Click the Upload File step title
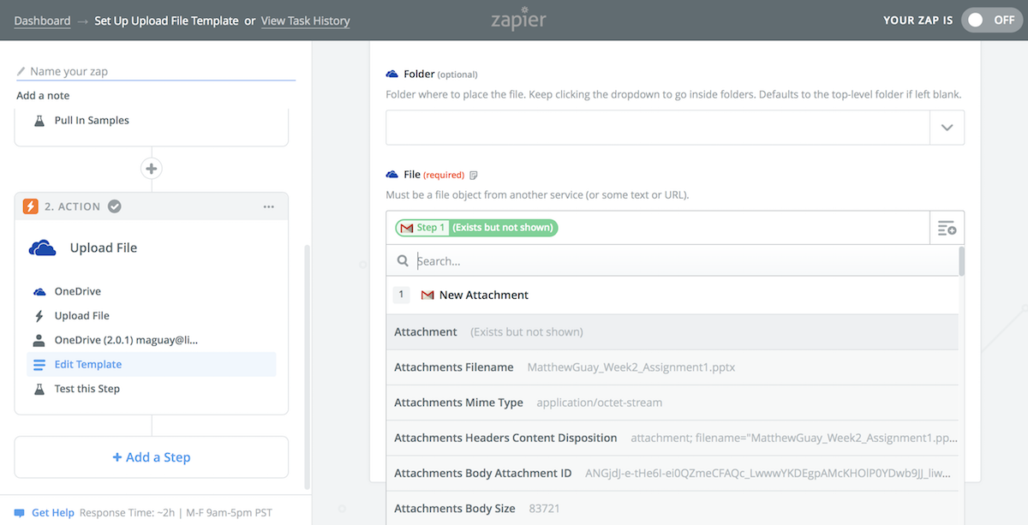Viewport: 1028px width, 525px height. pos(104,248)
